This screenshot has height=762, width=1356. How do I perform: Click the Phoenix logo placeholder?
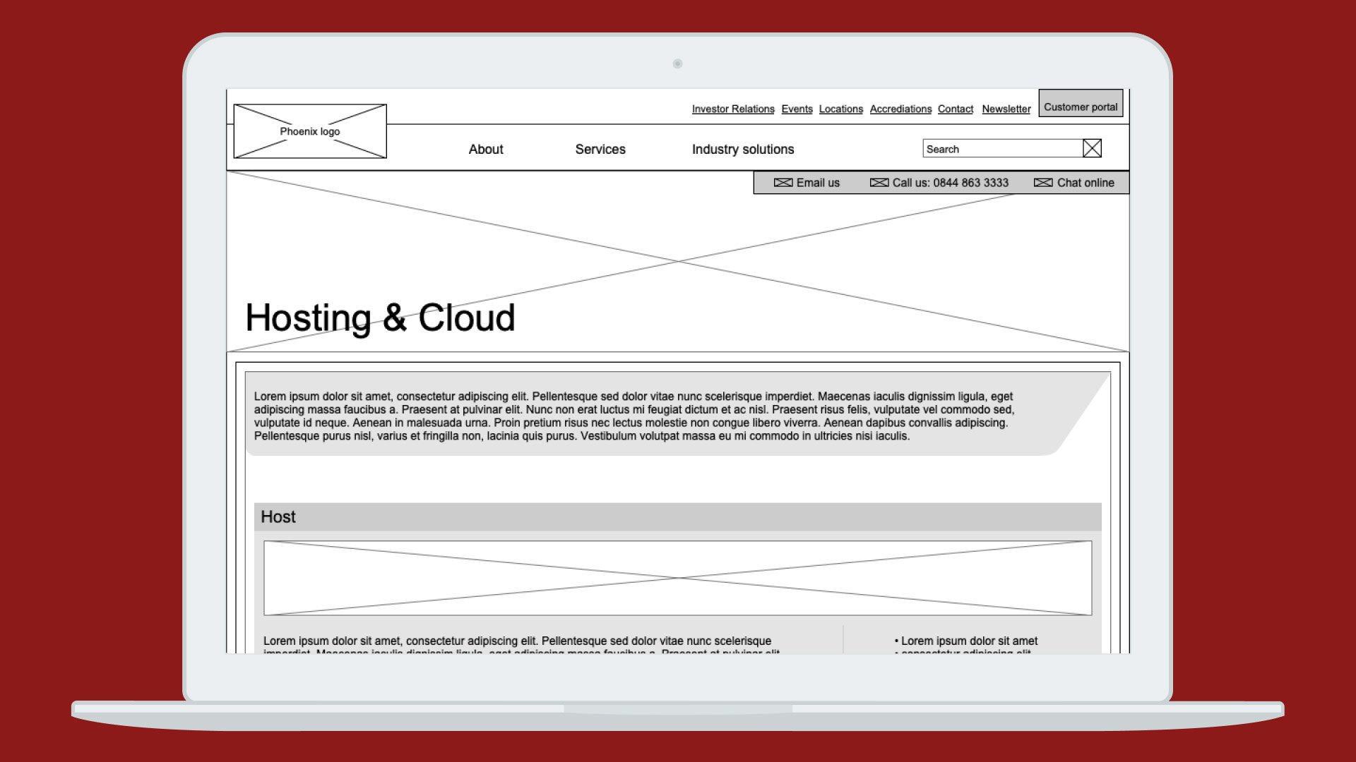310,131
